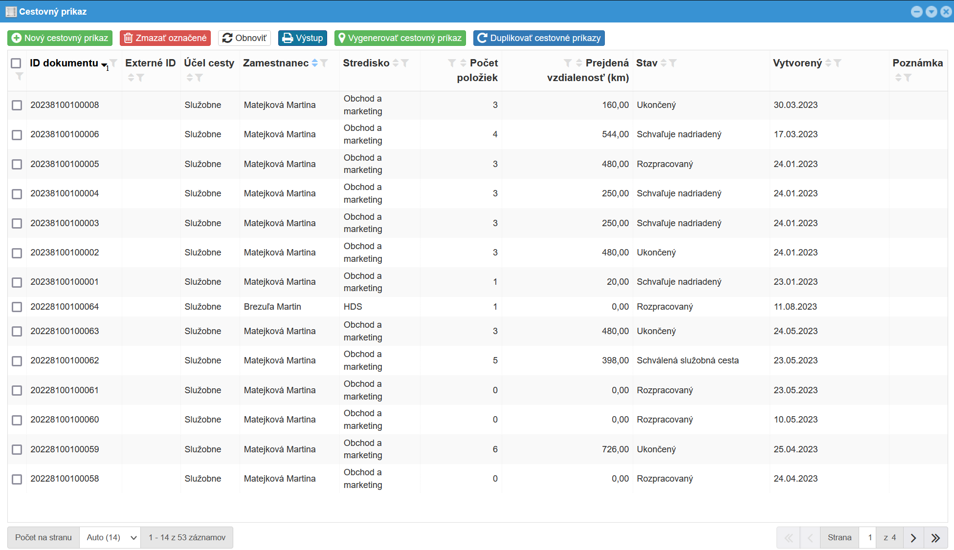Screen dimensions: 954x550
Task: Click the page number input field
Action: pos(869,538)
